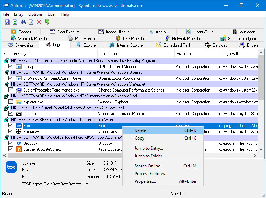The image size is (266, 198).
Task: Click the SunJavaUpdateSched Java icon
Action: (19, 149)
